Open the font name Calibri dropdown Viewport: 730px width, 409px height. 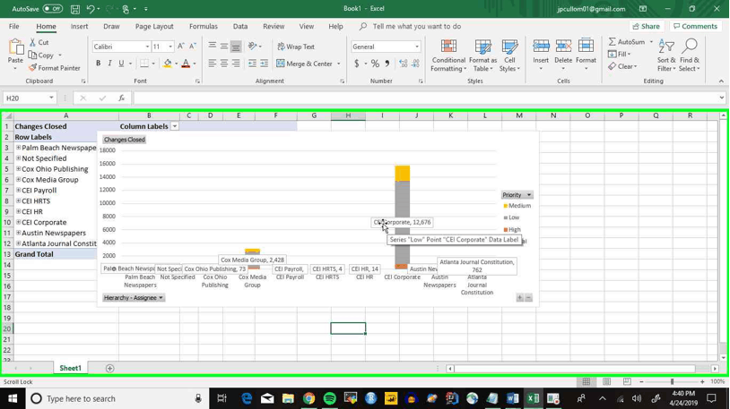coord(147,47)
